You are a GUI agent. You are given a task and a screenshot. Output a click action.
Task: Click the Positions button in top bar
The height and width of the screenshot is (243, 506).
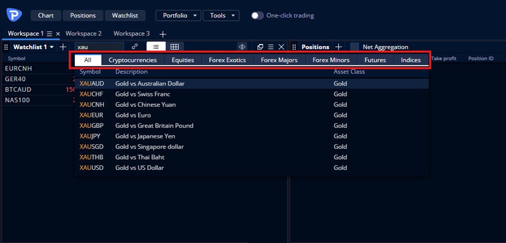(83, 16)
